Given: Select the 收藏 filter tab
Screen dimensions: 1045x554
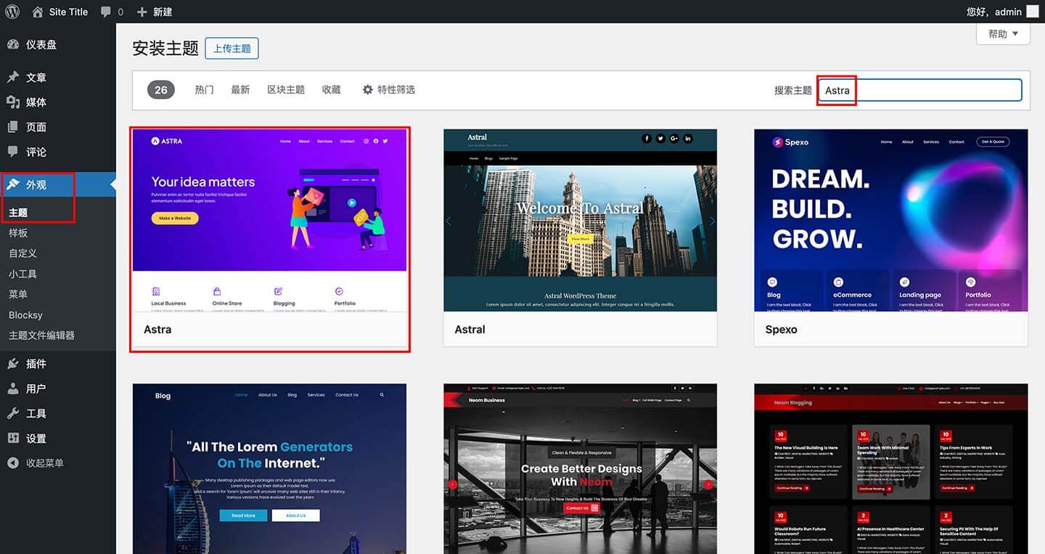Looking at the screenshot, I should click(332, 89).
